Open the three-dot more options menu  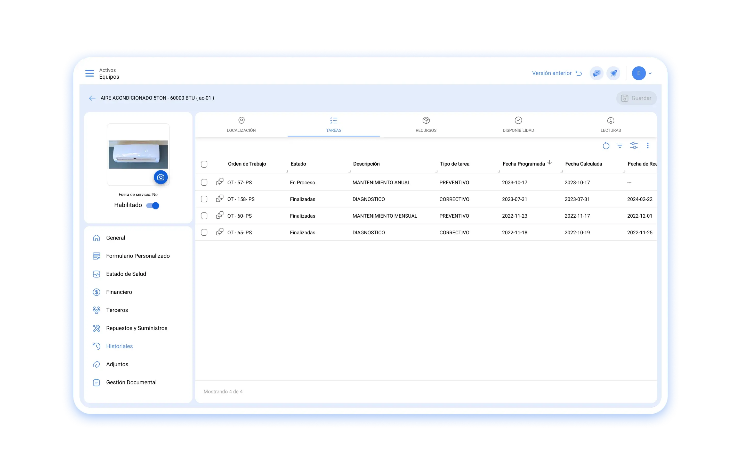tap(647, 146)
